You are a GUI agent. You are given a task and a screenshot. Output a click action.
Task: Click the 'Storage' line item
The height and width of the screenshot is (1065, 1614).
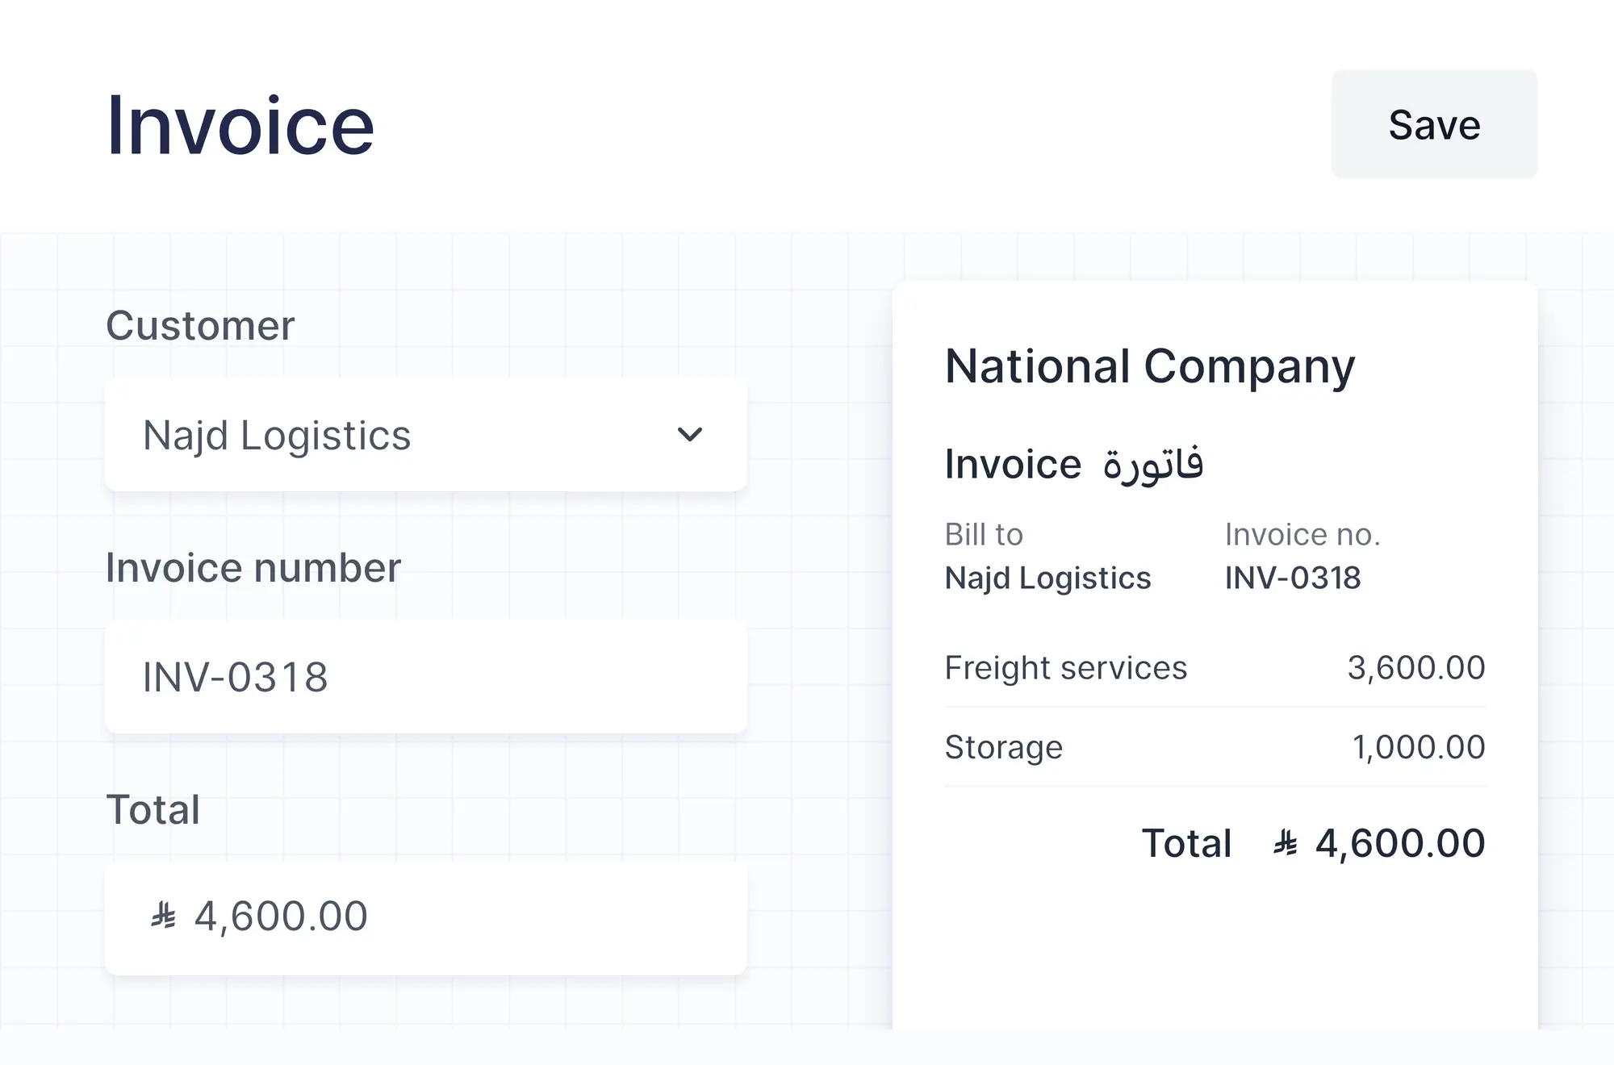tap(1004, 748)
